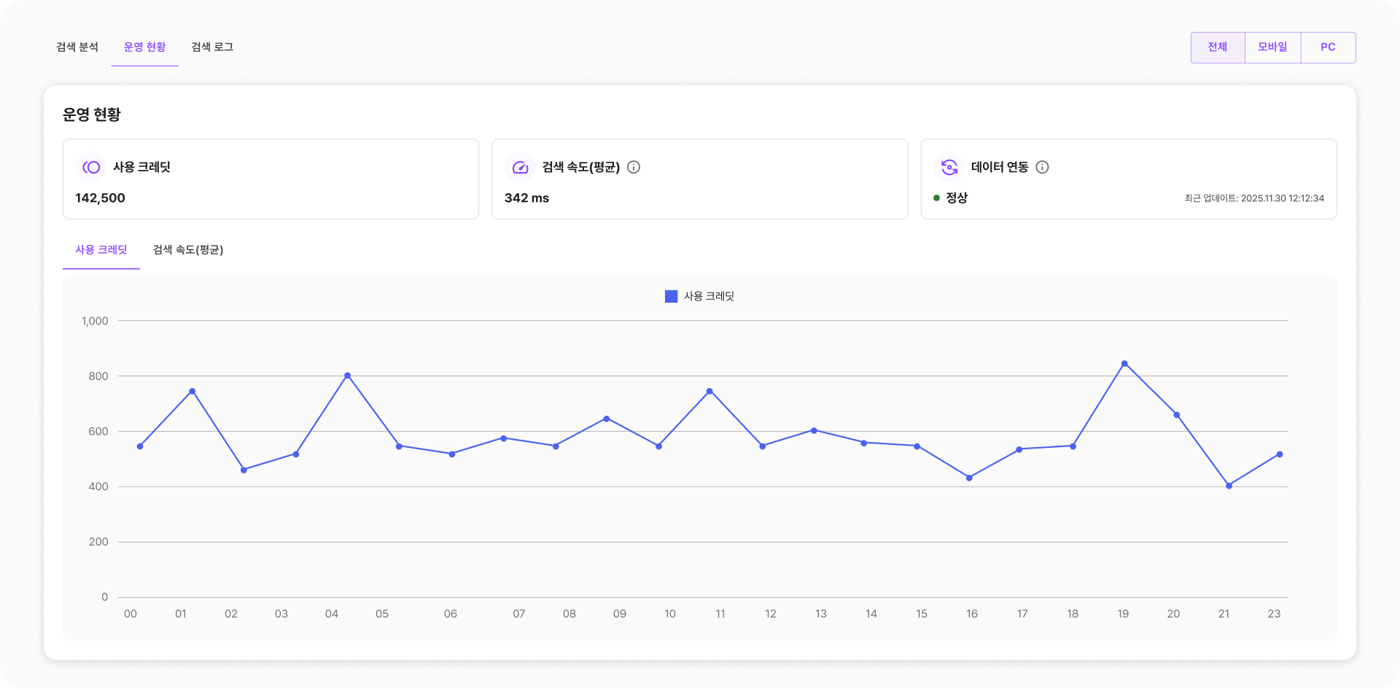Select the 전체 device filter

pos(1217,47)
